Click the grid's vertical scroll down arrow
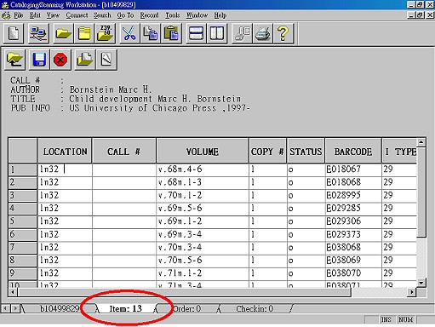The height and width of the screenshot is (327, 435). (421, 283)
